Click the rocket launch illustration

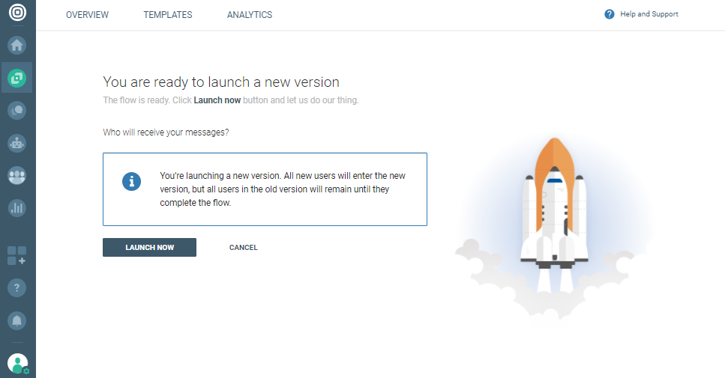554,228
